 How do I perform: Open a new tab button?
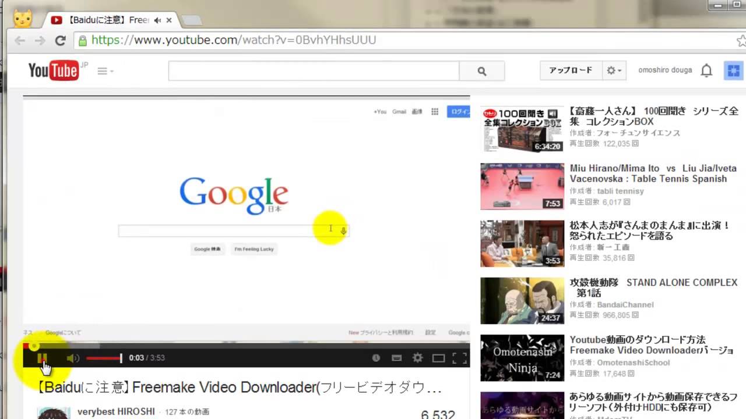(x=192, y=20)
